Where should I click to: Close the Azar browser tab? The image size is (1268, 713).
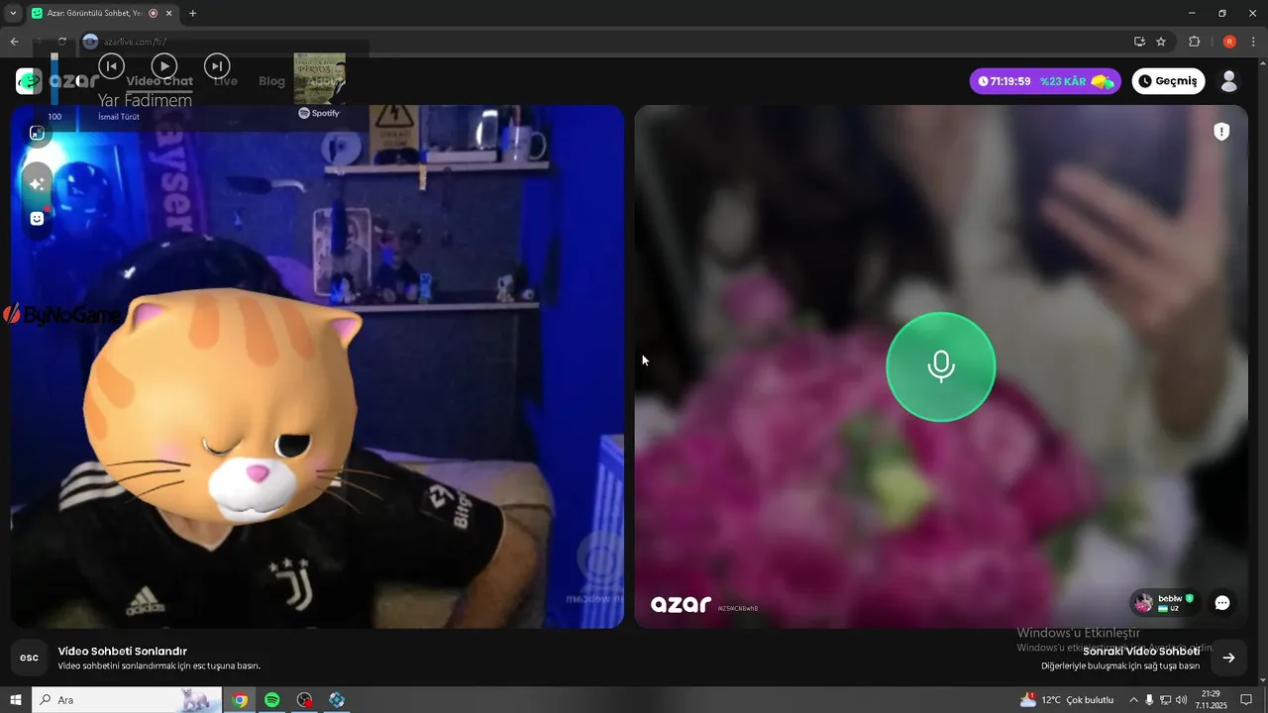(169, 13)
